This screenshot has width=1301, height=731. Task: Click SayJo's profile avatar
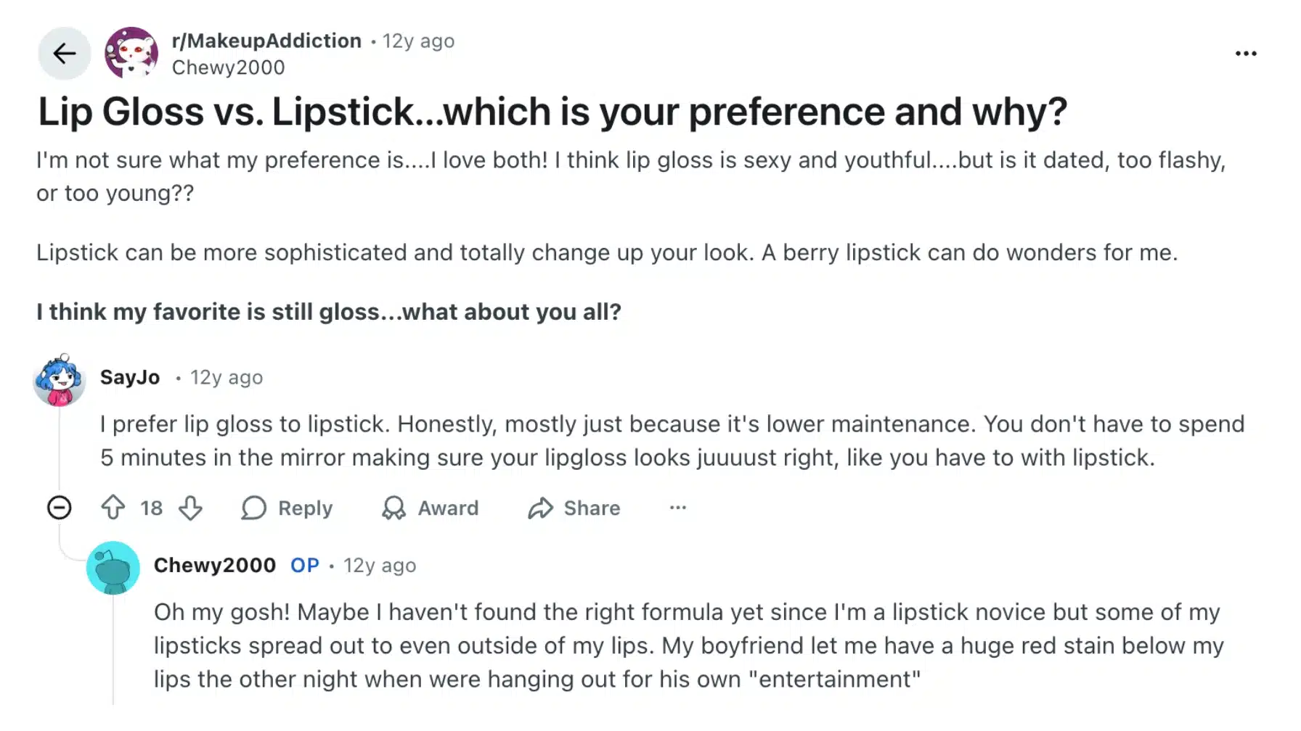(60, 380)
